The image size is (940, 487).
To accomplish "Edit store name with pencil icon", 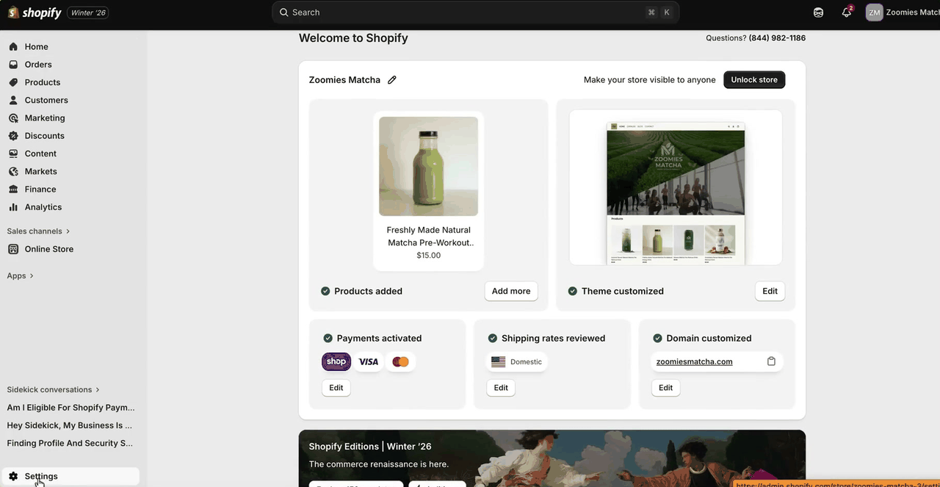I will (392, 80).
